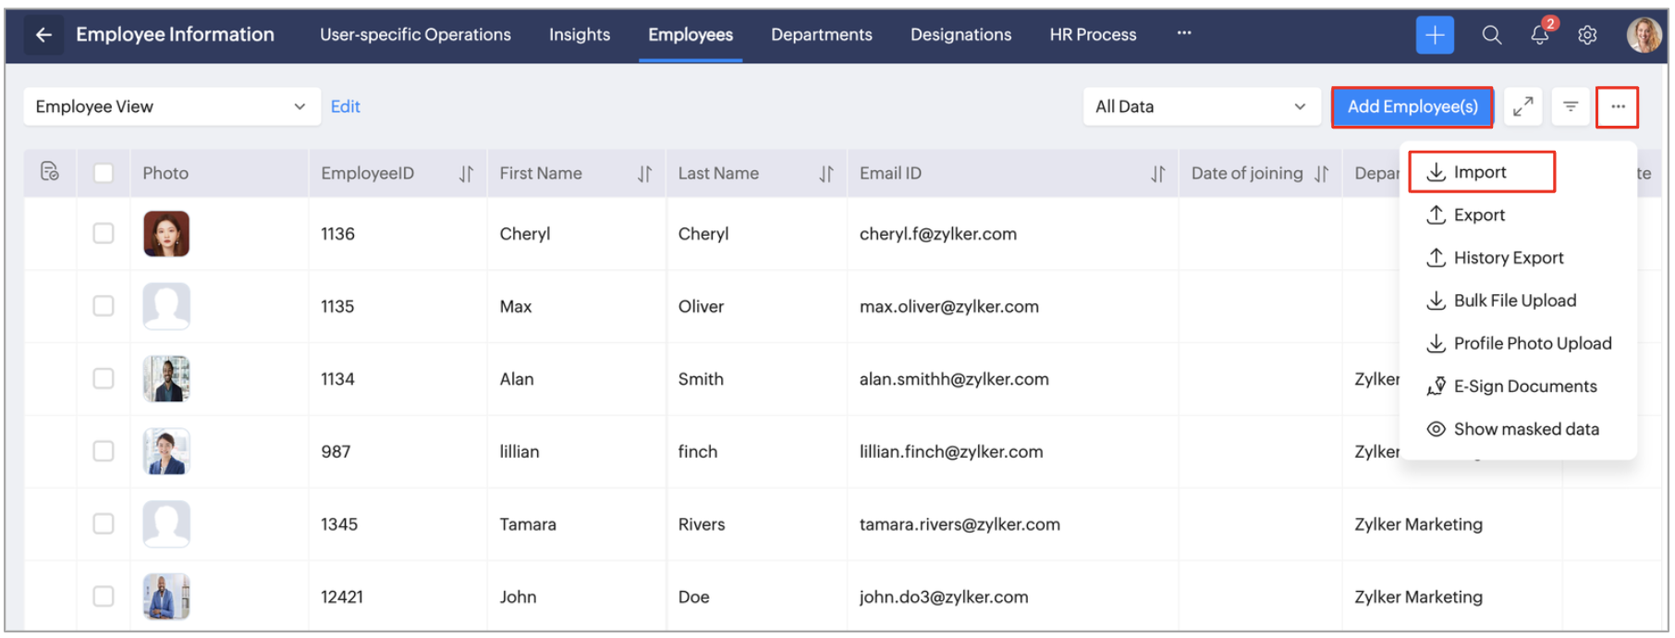Open the settings gear icon
1675x638 pixels.
(1587, 35)
